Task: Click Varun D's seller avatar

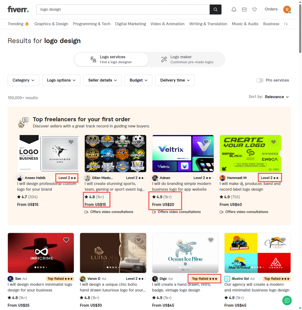Action: click(x=83, y=279)
